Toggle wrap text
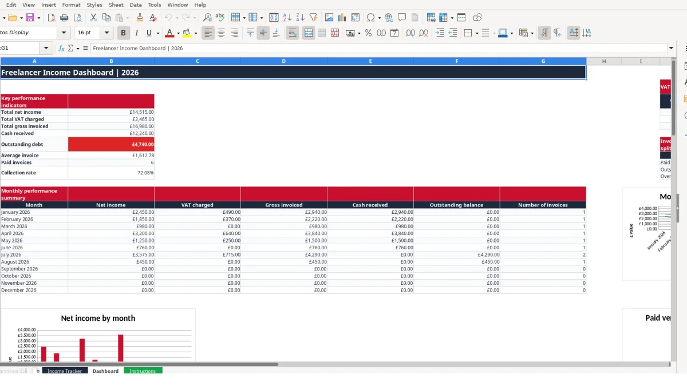Viewport: 687px width, 386px height. [293, 33]
